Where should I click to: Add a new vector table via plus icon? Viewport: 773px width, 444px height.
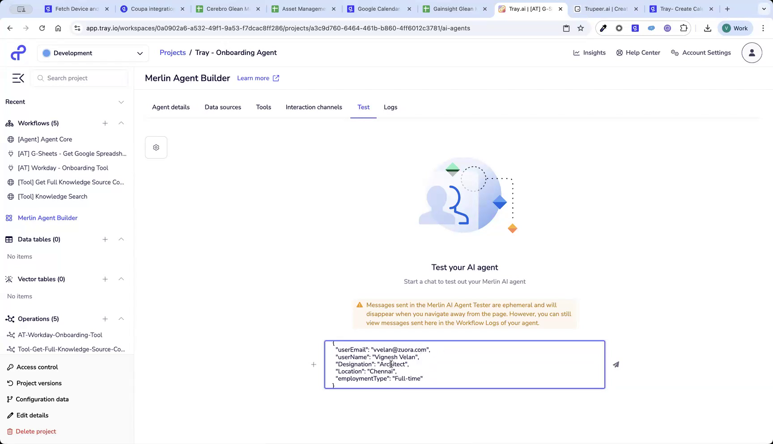pos(105,279)
